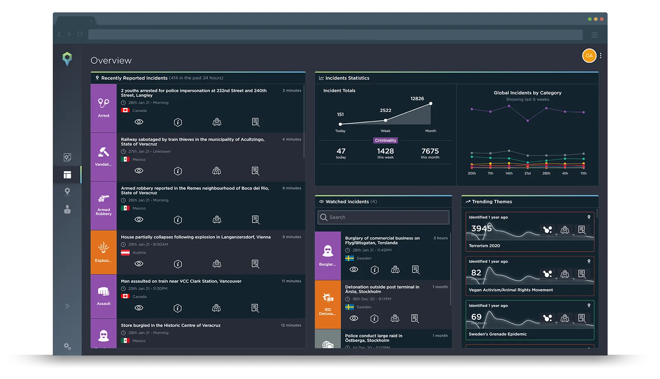This screenshot has width=660, height=379.
Task: Show map for Årsta post terminal detonation
Action: (395, 318)
